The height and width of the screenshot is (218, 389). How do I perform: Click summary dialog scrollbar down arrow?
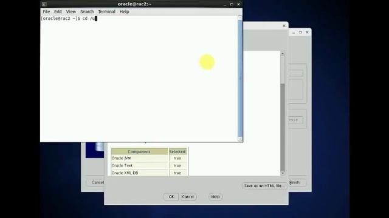coord(283,173)
